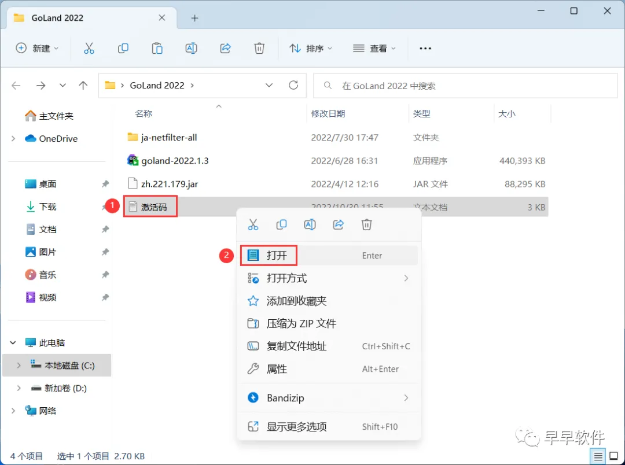The height and width of the screenshot is (465, 625).
Task: Go back with the left arrow
Action: coord(16,85)
